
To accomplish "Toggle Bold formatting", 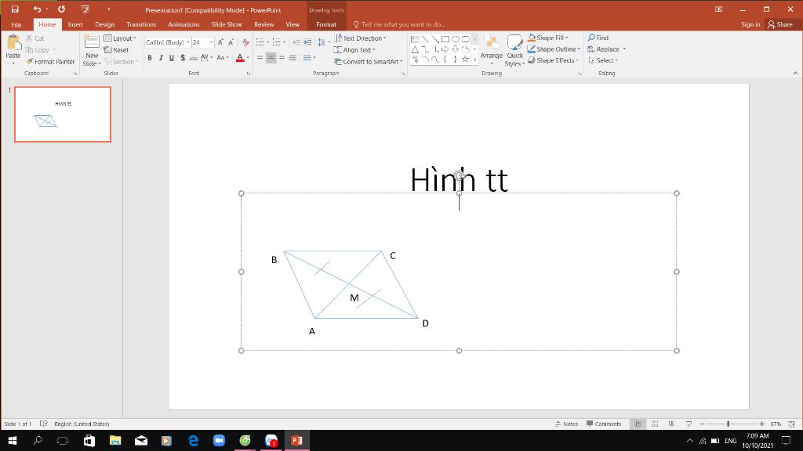I will pyautogui.click(x=150, y=57).
